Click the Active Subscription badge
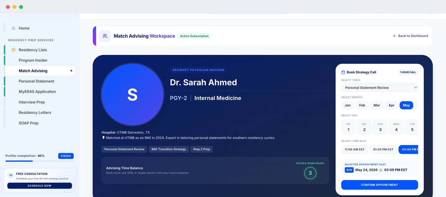The width and height of the screenshot is (446, 197). coord(194,36)
